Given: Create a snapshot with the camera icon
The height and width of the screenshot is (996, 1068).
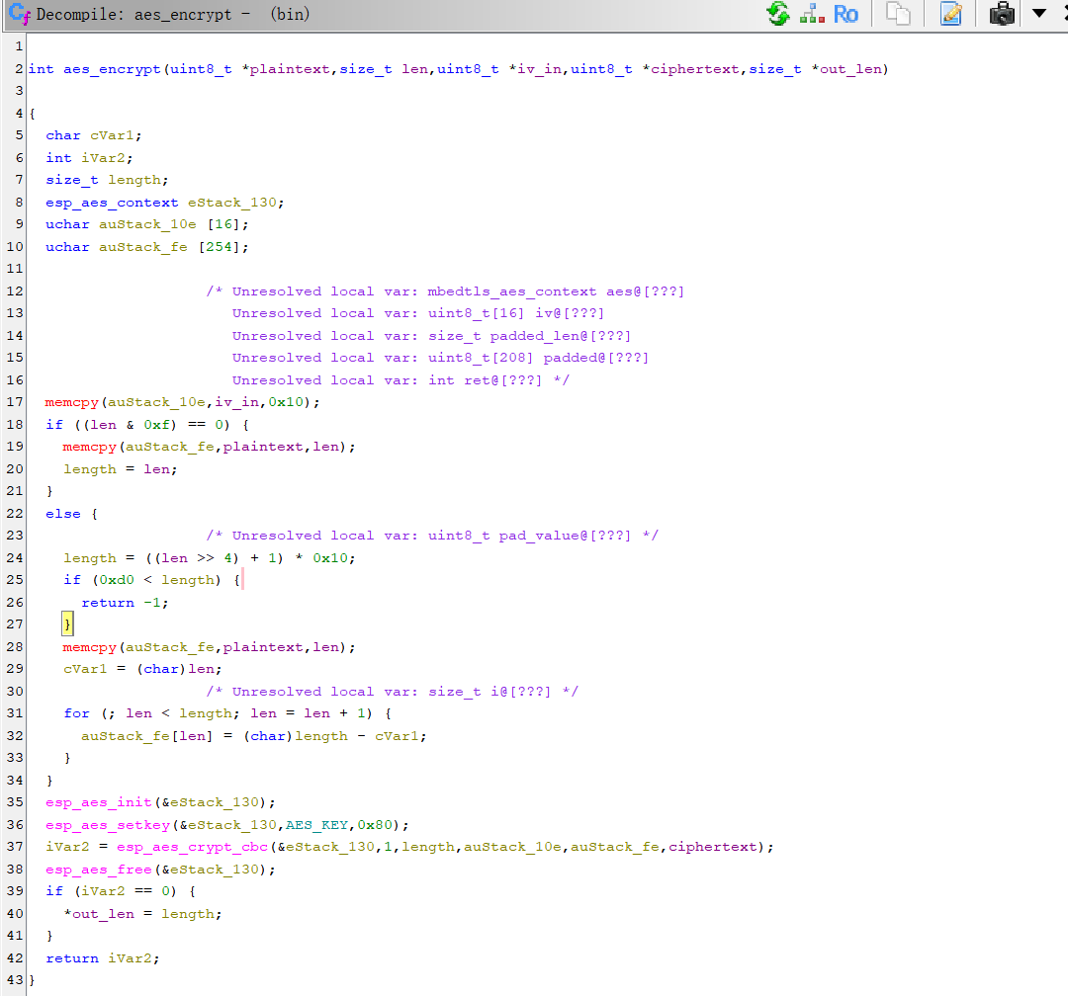Looking at the screenshot, I should tap(1001, 14).
